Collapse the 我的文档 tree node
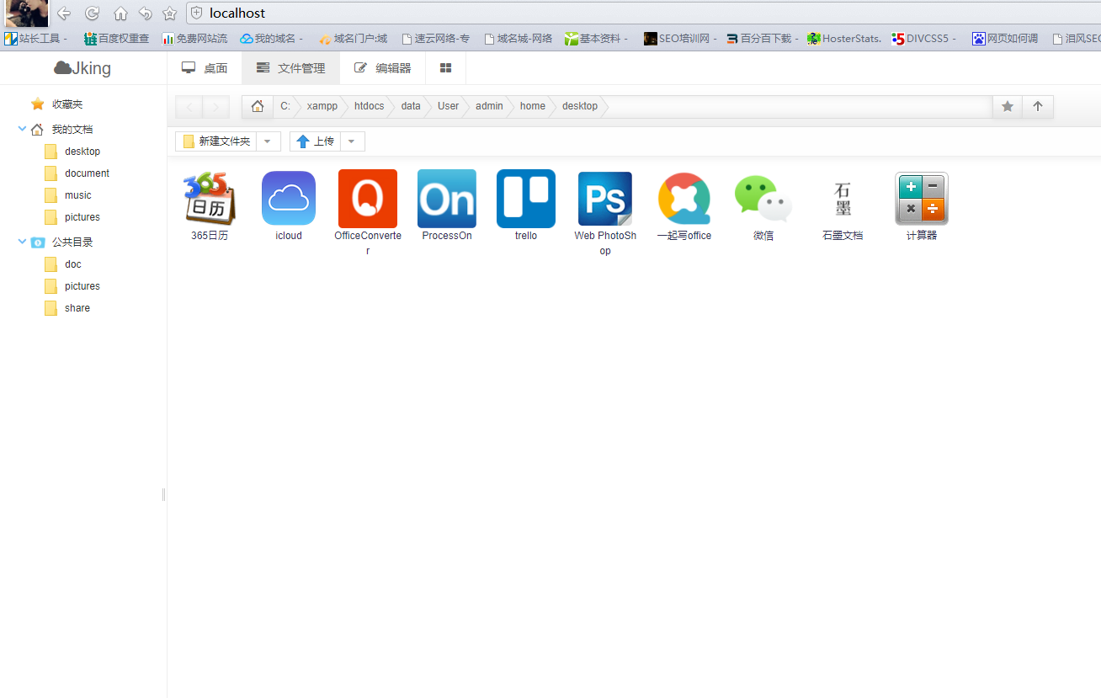 (22, 129)
